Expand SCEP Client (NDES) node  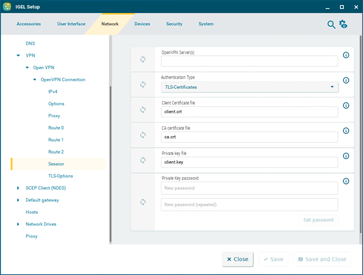[18, 188]
